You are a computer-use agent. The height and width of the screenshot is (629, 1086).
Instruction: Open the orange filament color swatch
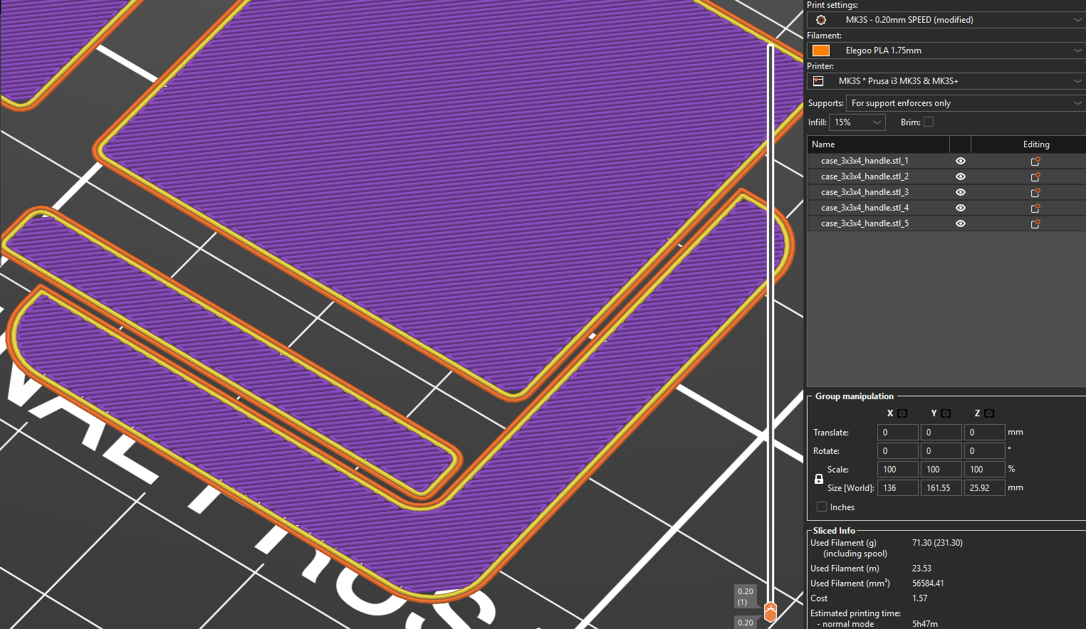click(x=821, y=51)
